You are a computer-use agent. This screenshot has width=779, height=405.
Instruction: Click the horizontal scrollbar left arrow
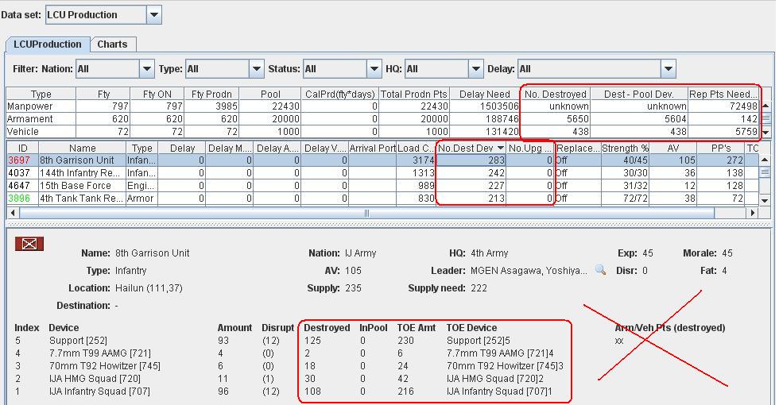(13, 213)
